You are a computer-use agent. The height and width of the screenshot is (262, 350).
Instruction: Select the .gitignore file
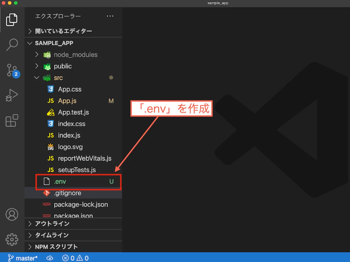68,193
